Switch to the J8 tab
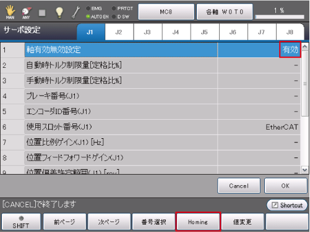Viewport: 310px width, 232px height. click(290, 32)
